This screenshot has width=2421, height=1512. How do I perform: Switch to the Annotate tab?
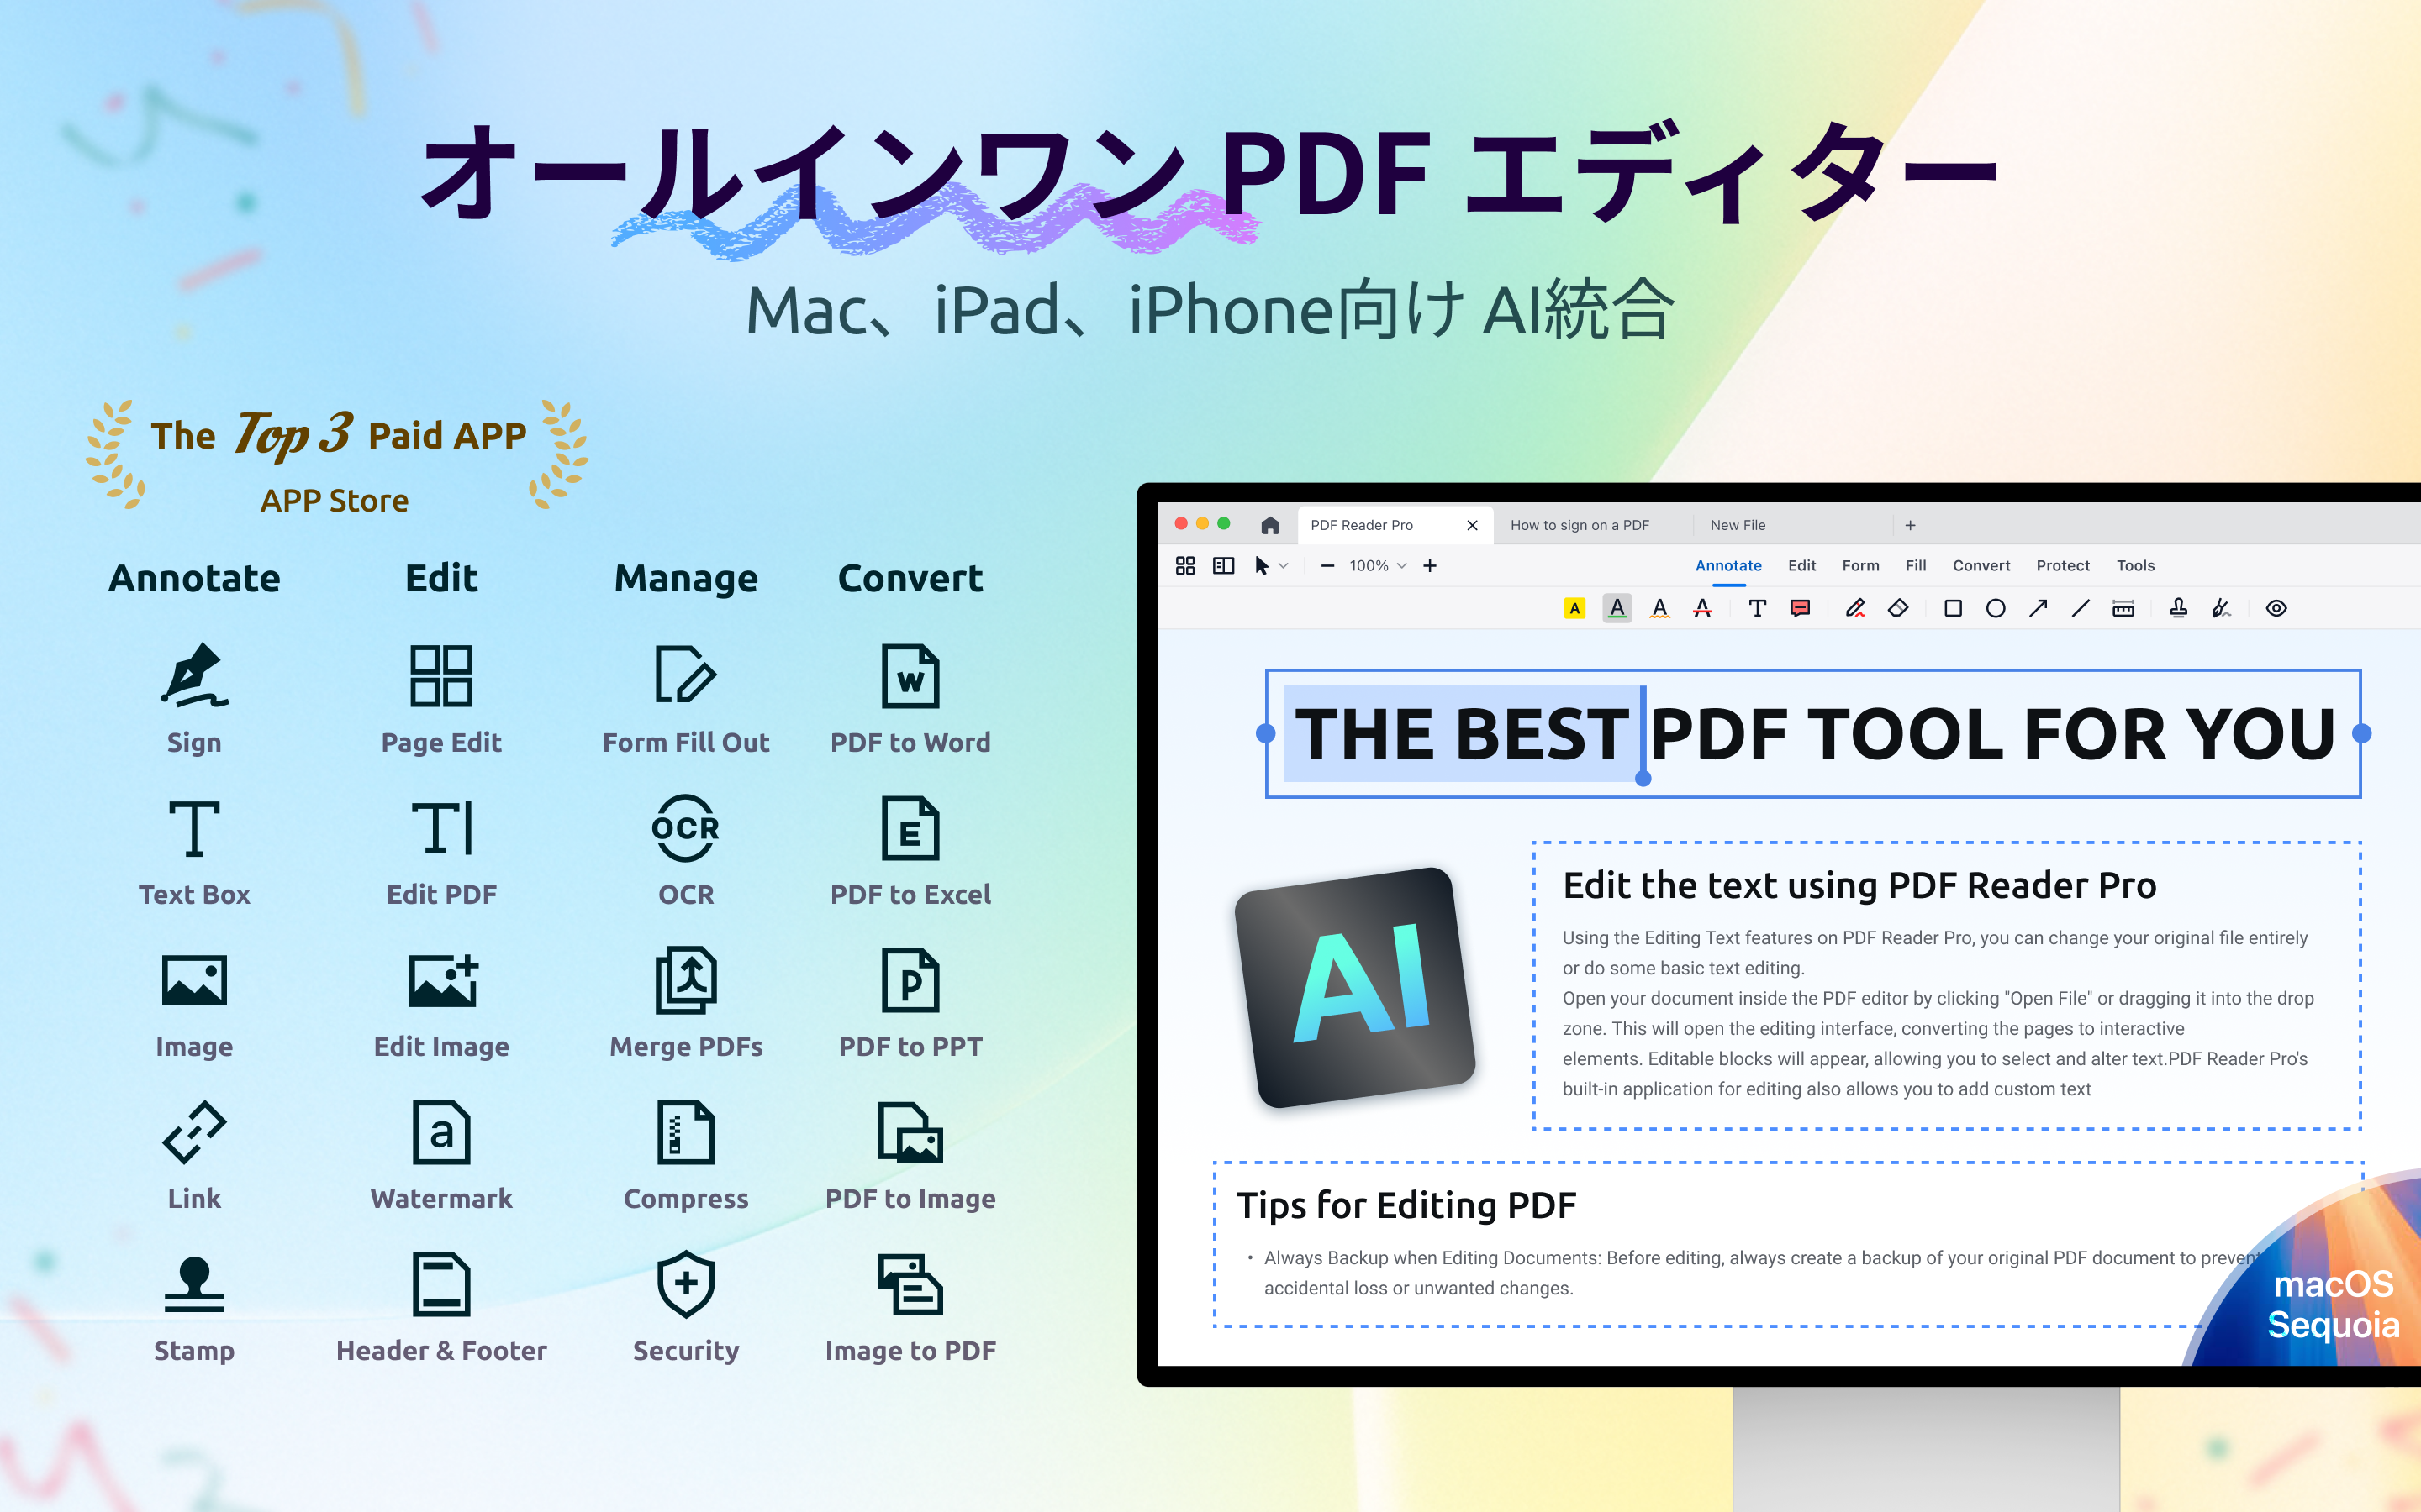(1727, 566)
